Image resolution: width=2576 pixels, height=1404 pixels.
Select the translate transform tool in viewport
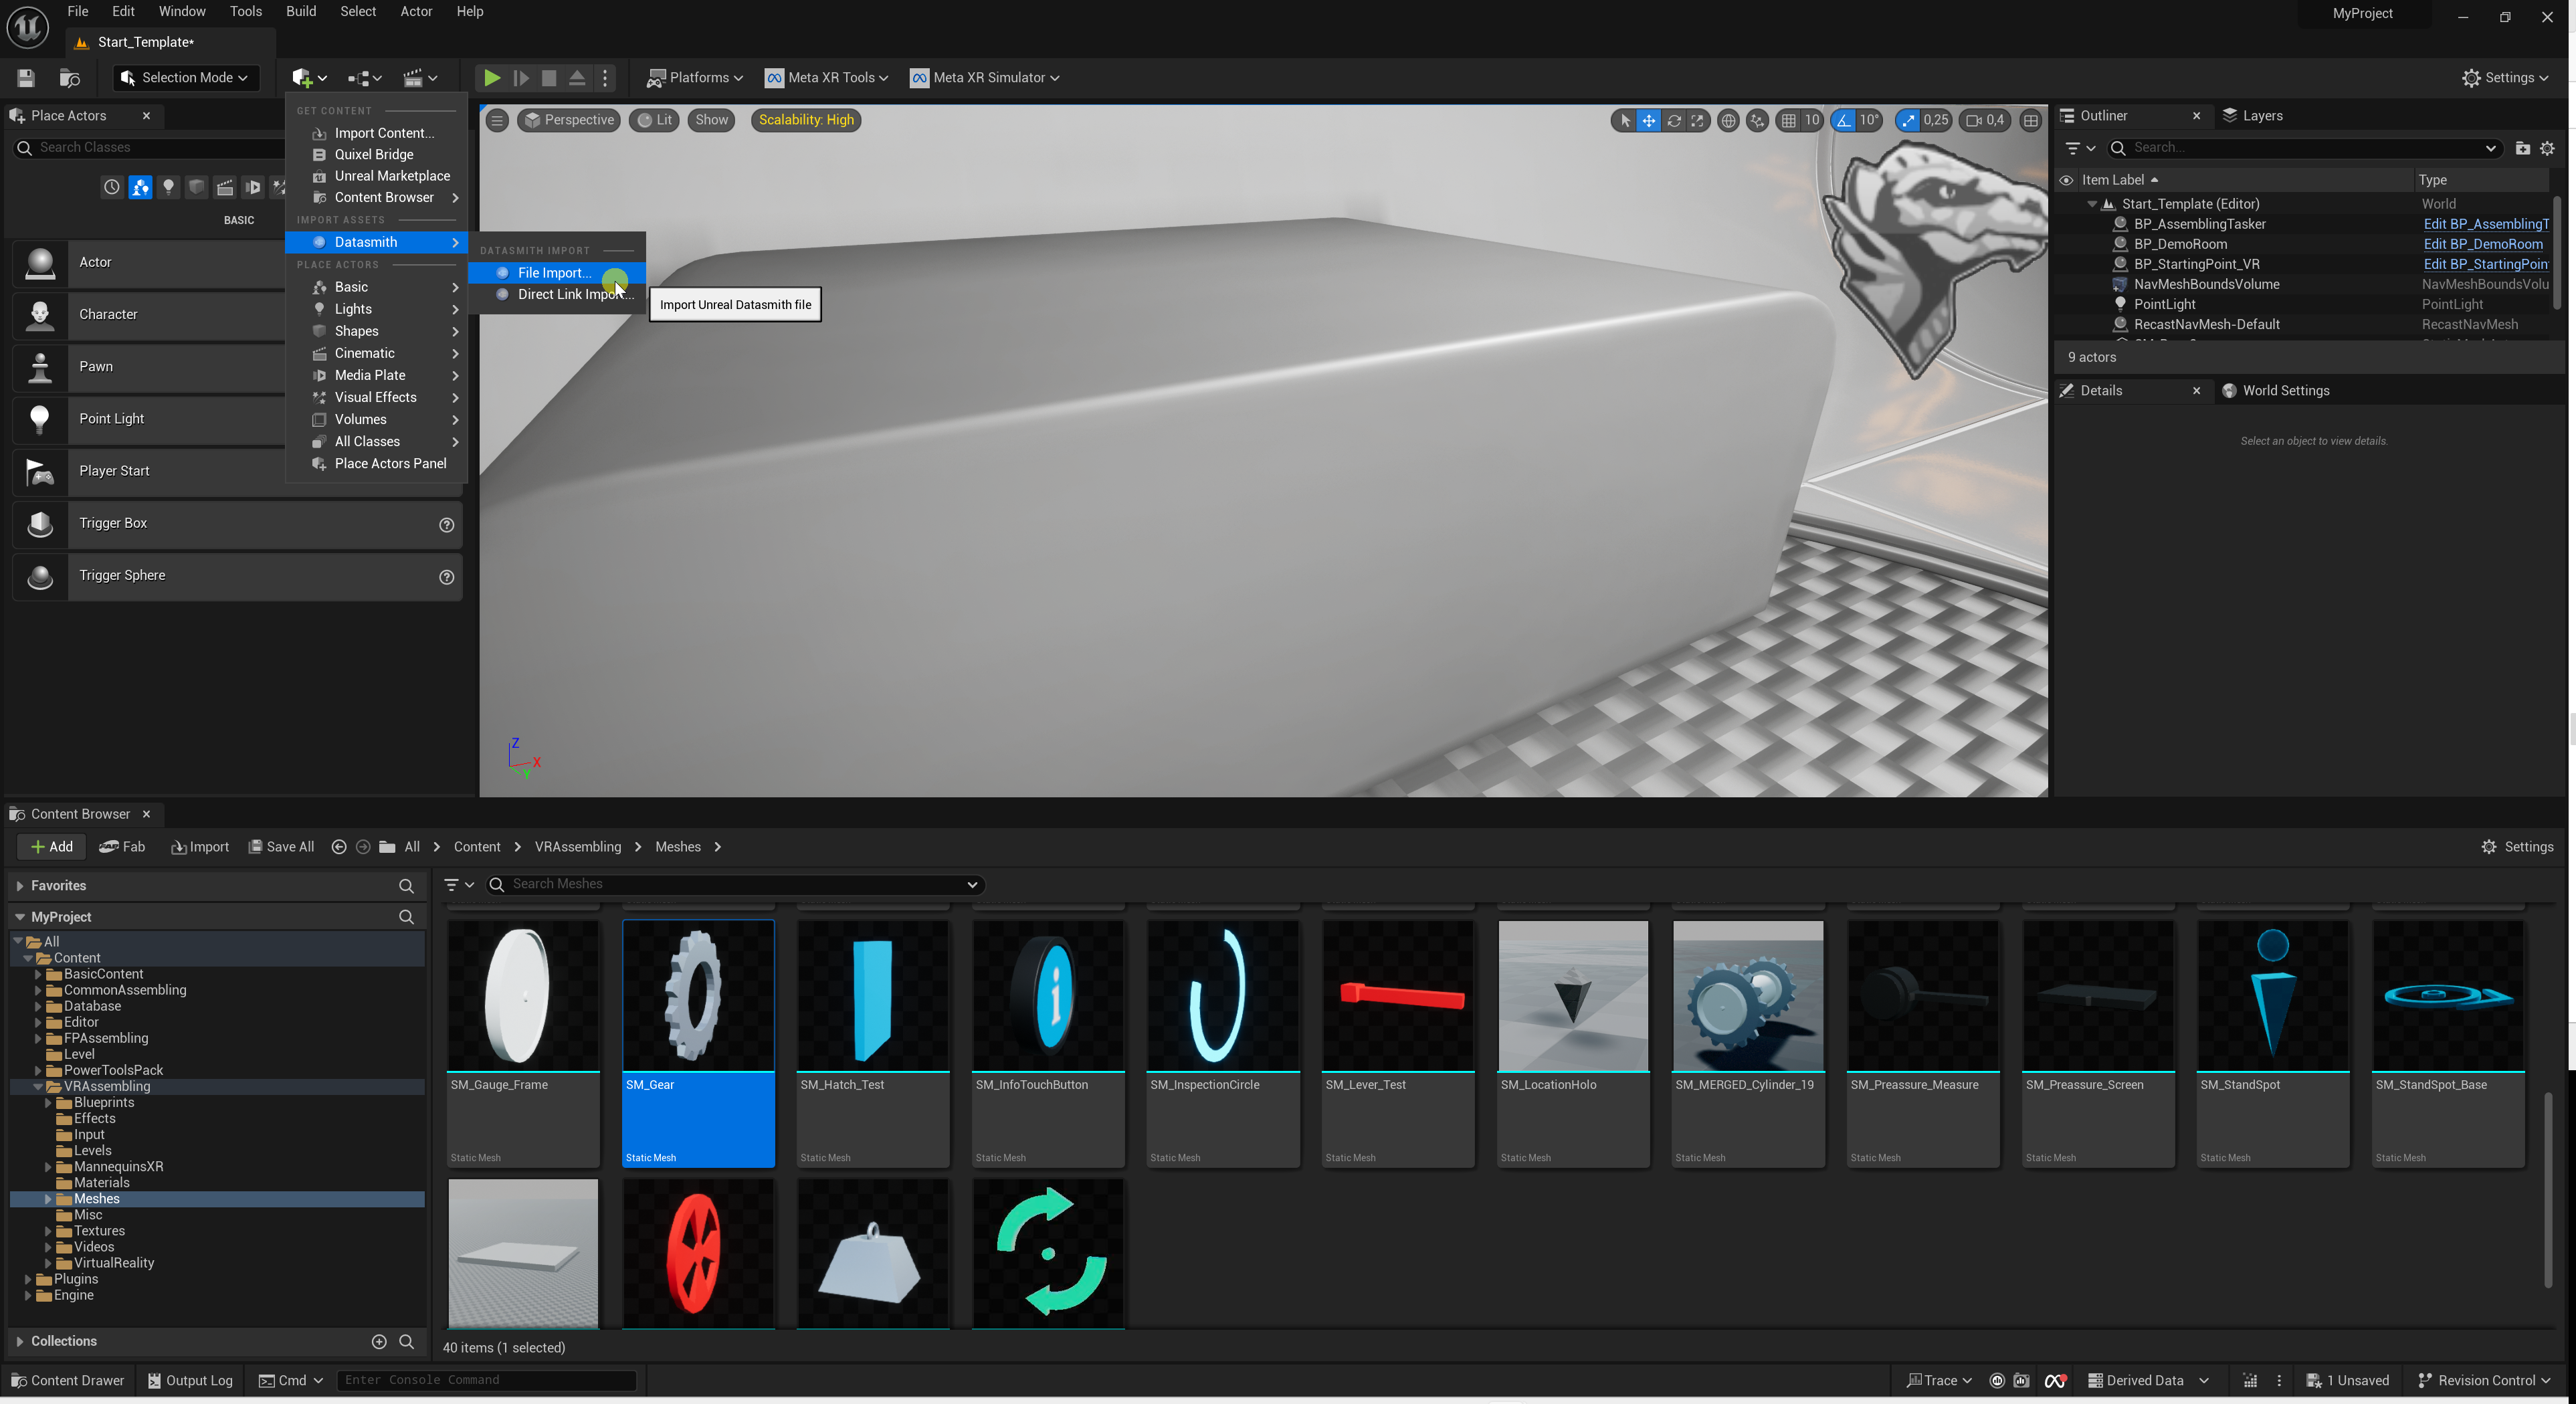click(x=1648, y=120)
